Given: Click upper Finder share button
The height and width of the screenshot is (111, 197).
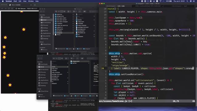Looking at the screenshot, I should coord(80,11).
